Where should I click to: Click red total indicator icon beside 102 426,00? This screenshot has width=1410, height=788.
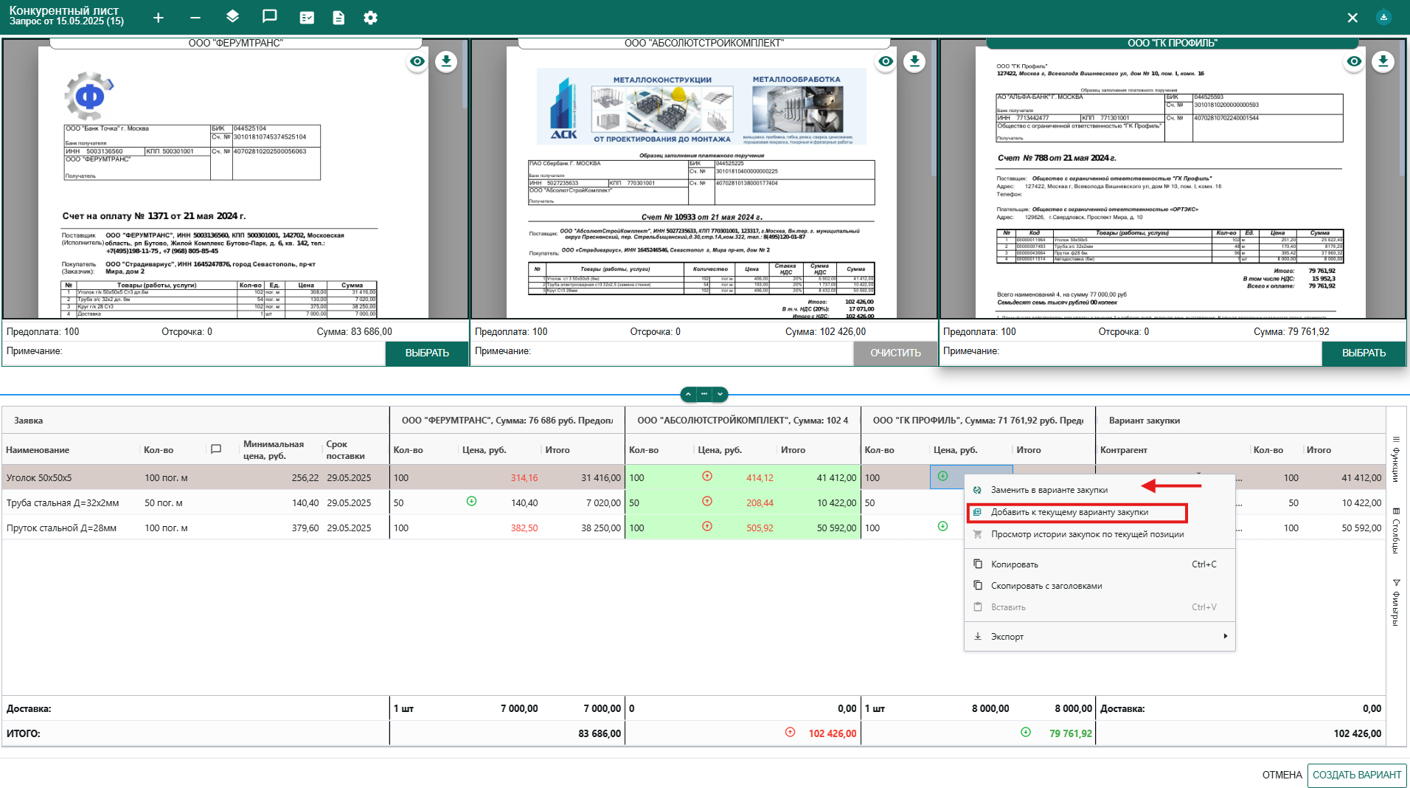(x=790, y=733)
